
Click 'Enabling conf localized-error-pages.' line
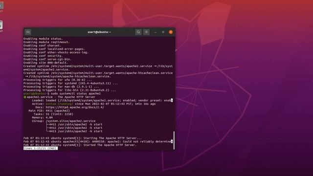tap(54, 49)
